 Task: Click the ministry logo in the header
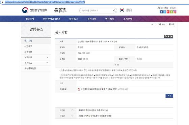point(35,10)
